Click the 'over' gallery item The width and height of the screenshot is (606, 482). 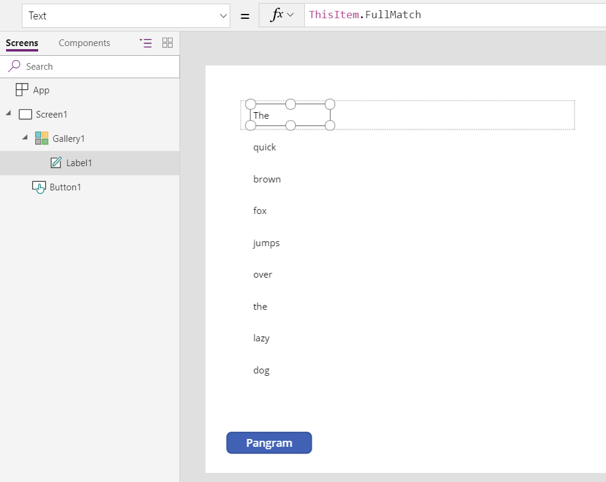[x=263, y=275]
